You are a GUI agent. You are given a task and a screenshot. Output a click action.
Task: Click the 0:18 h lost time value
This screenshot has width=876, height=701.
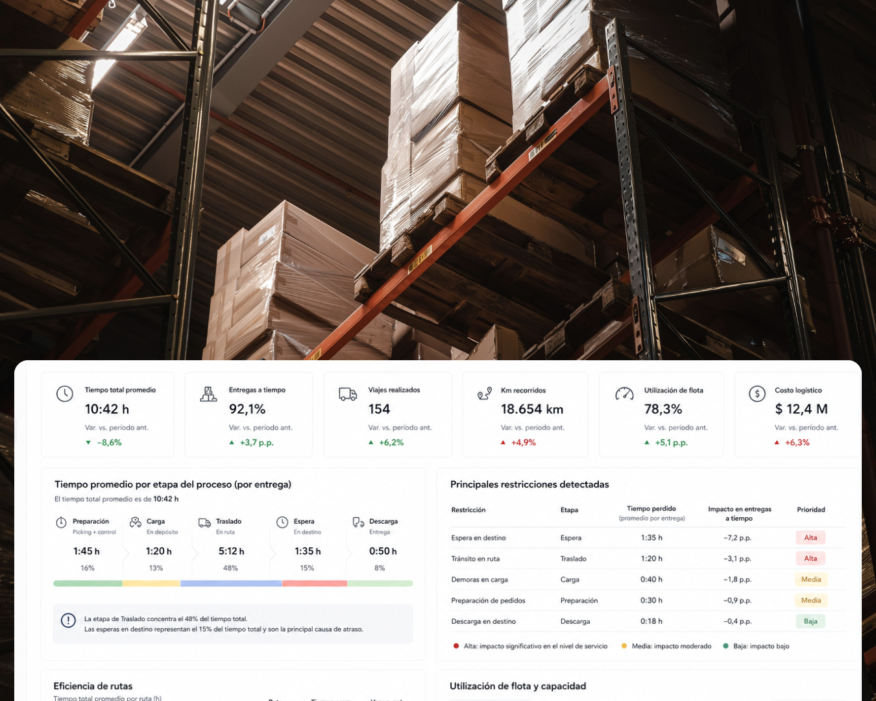tap(651, 621)
